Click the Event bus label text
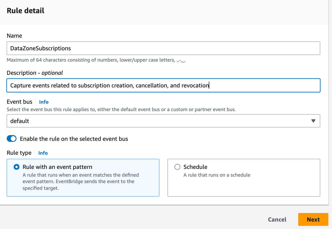The width and height of the screenshot is (332, 229). coord(20,102)
